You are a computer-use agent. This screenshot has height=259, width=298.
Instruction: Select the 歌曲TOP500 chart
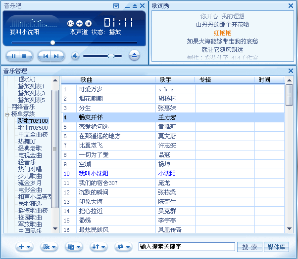coord(33,127)
